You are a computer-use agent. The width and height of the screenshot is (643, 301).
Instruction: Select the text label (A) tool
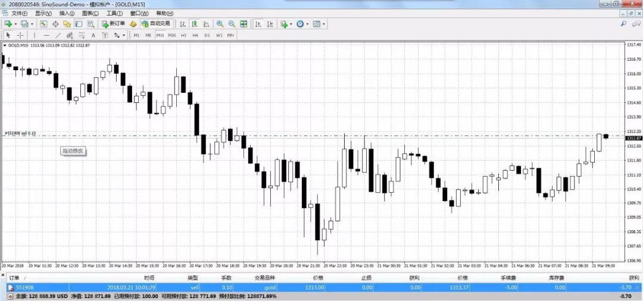(x=93, y=35)
